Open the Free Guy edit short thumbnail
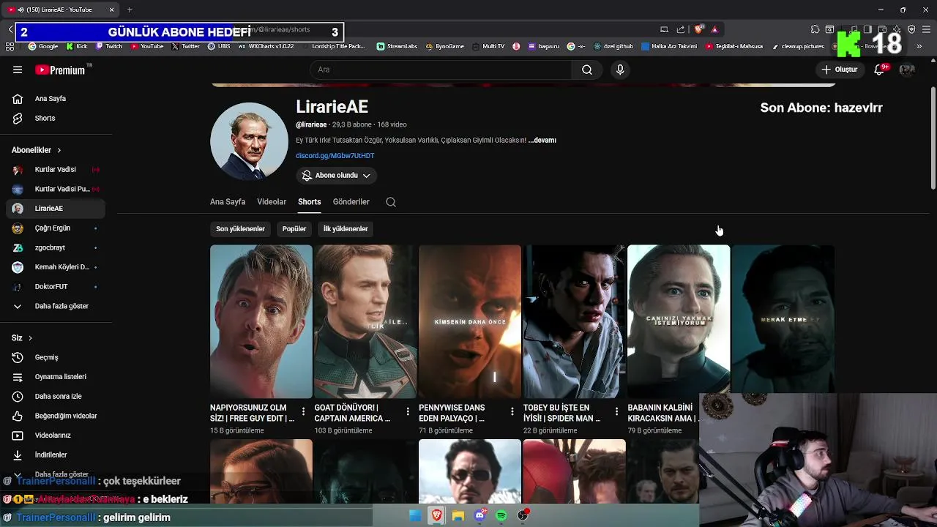This screenshot has height=527, width=937. click(261, 321)
